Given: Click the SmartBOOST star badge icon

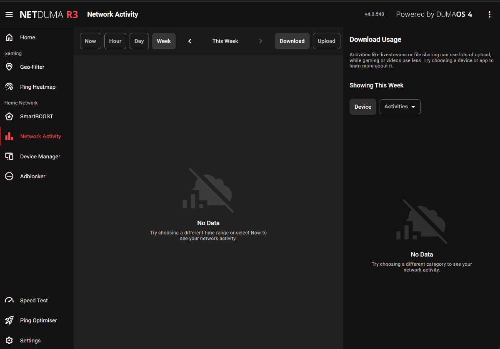Looking at the screenshot, I should coord(9,116).
